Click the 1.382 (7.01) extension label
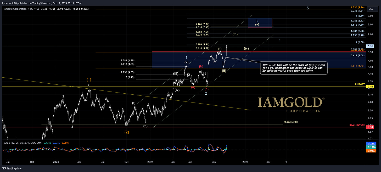381x172 pixels. 202,32
